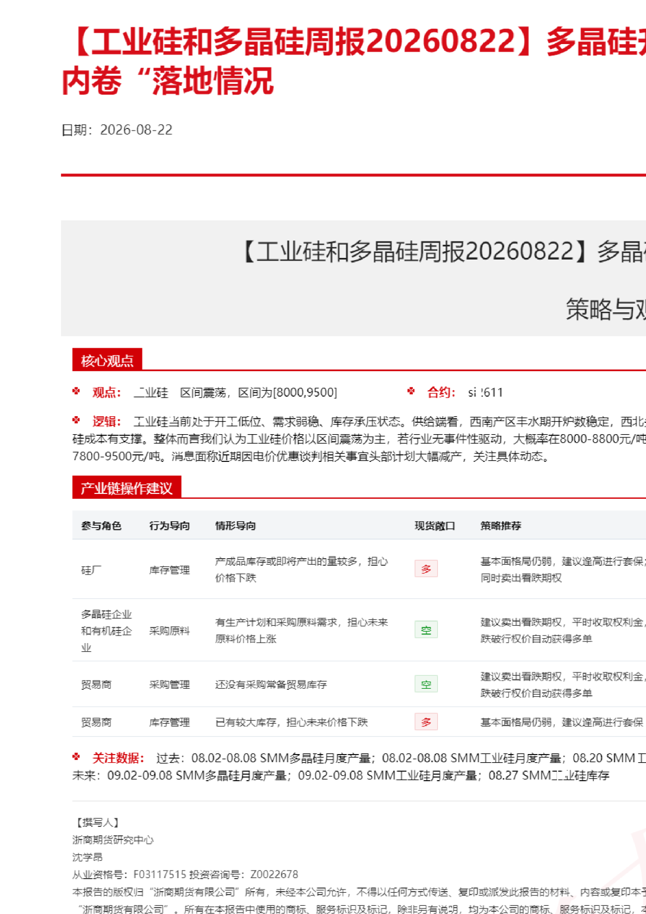Click the 关注数据 label
The width and height of the screenshot is (646, 914).
pos(118,758)
